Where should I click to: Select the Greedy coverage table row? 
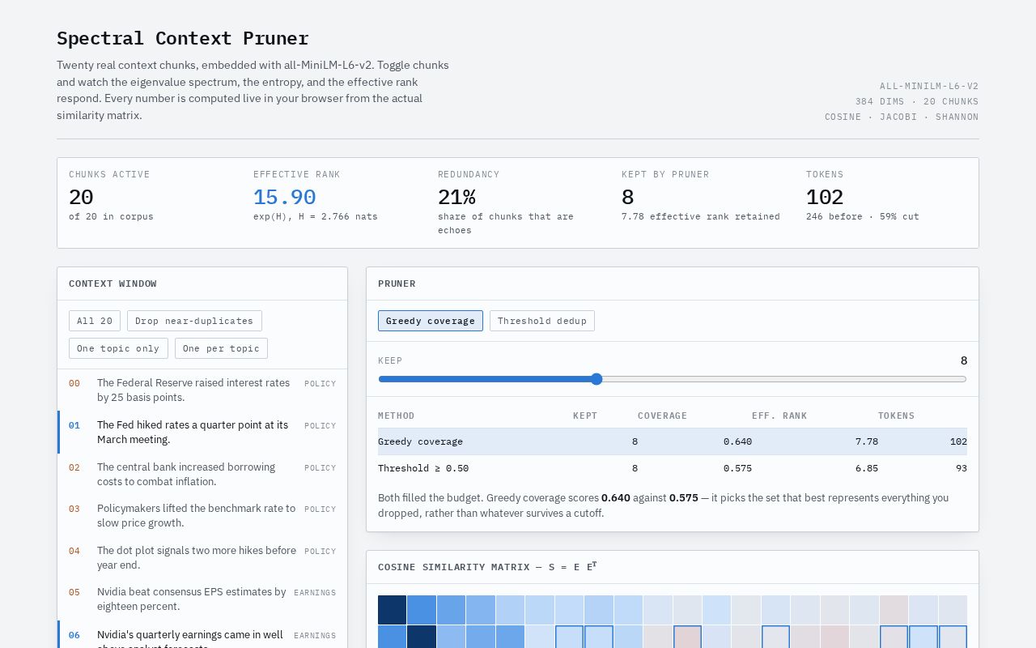pyautogui.click(x=673, y=441)
